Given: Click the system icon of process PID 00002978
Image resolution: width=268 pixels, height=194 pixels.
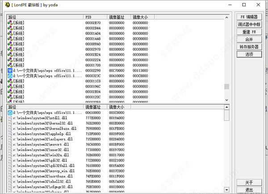Looking at the screenshot, I should pyautogui.click(x=10, y=49).
